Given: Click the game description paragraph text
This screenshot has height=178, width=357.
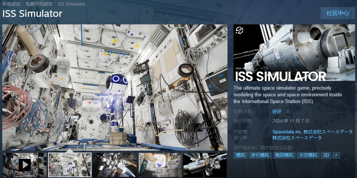Looking at the screenshot, I should click(x=288, y=94).
